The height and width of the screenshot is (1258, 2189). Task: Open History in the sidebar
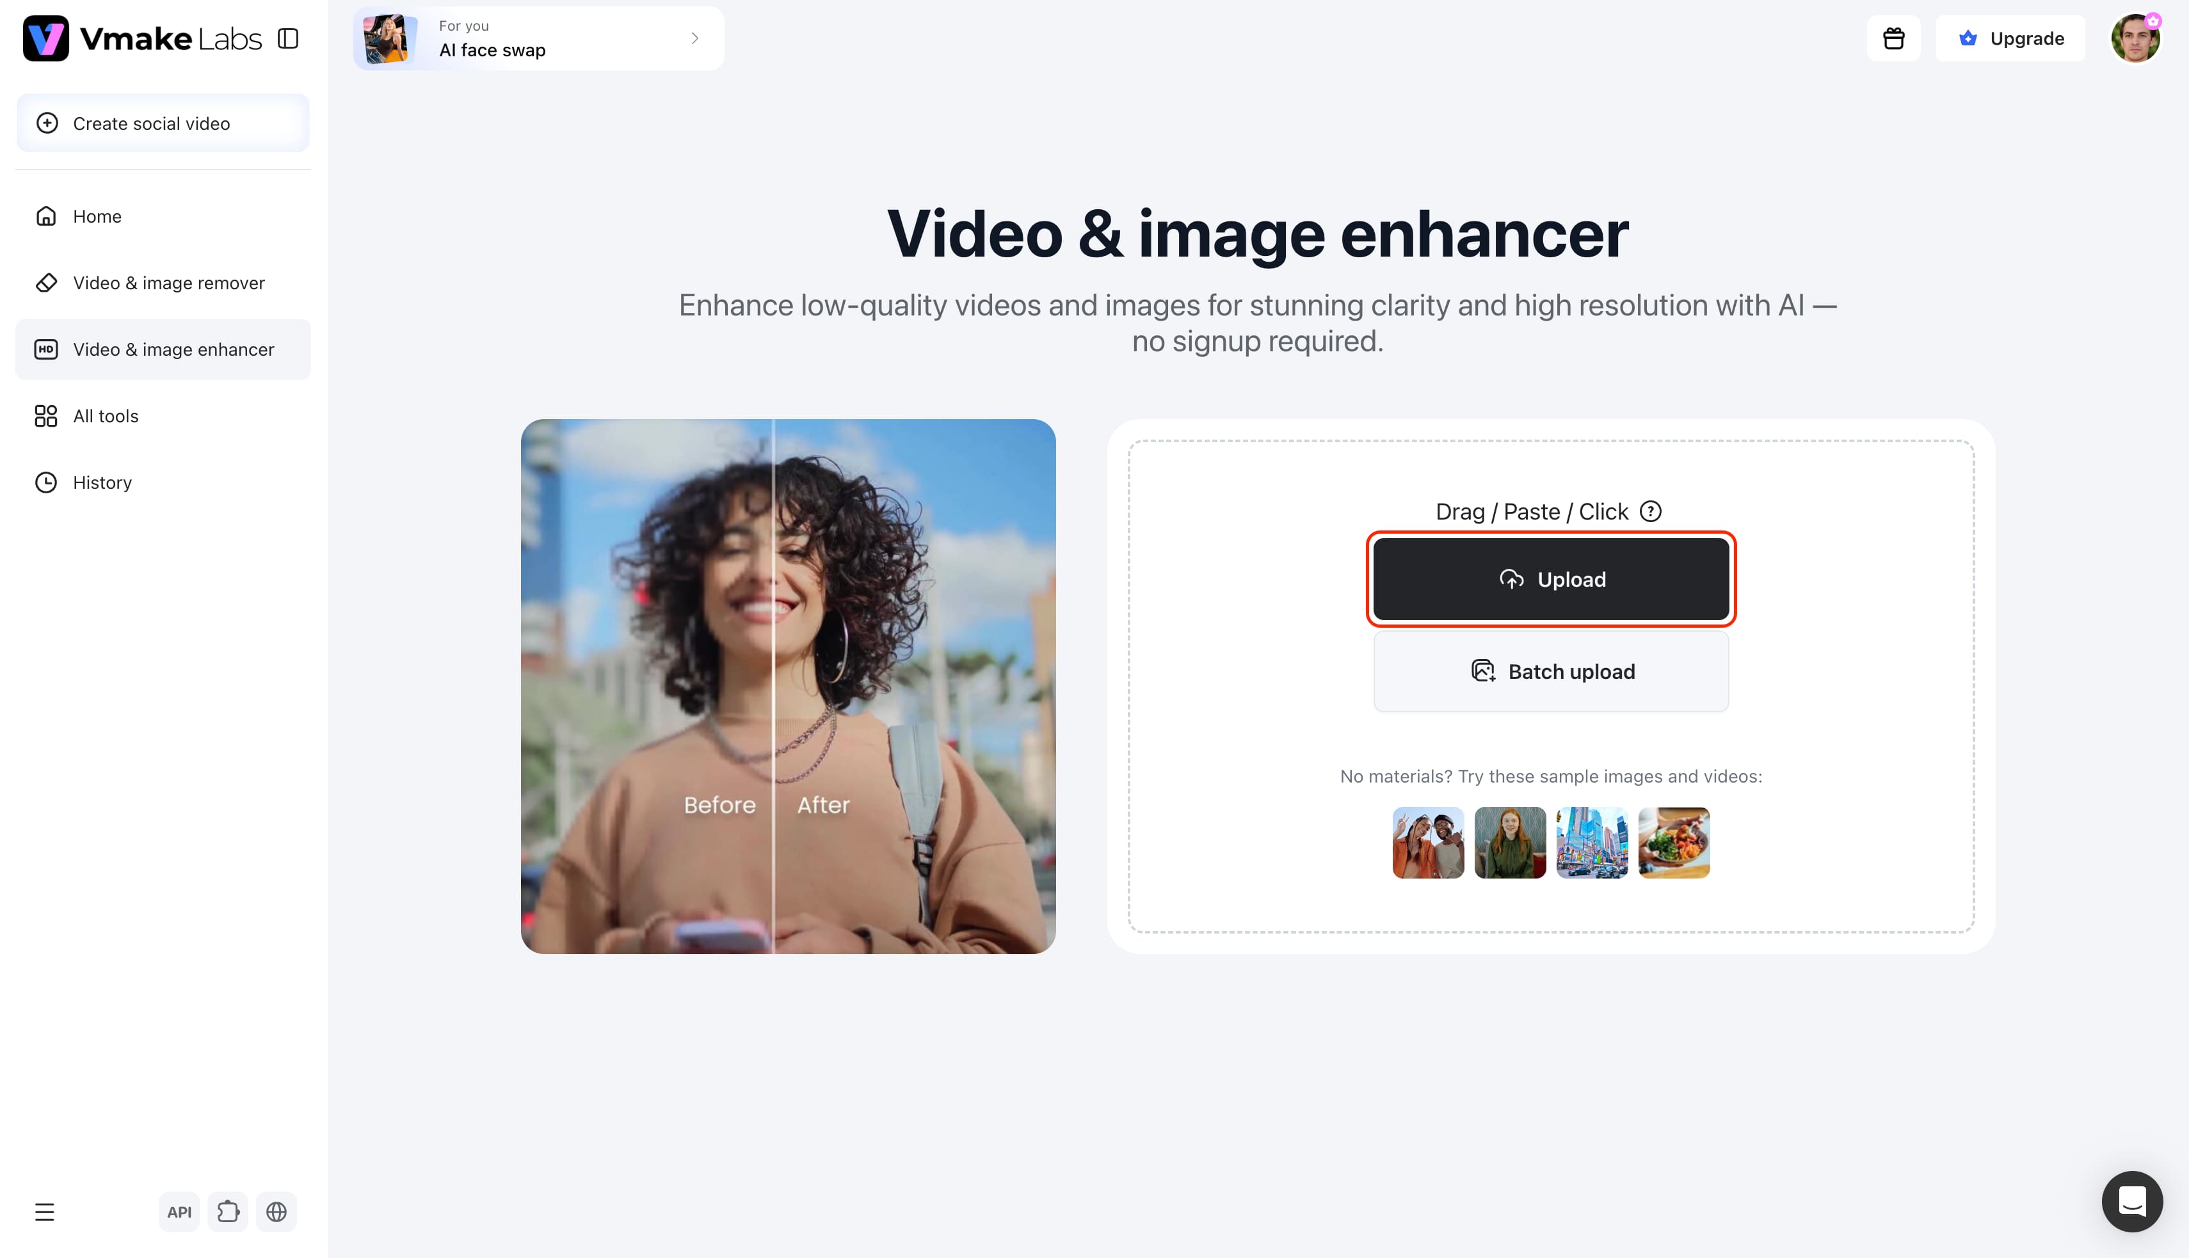[163, 482]
